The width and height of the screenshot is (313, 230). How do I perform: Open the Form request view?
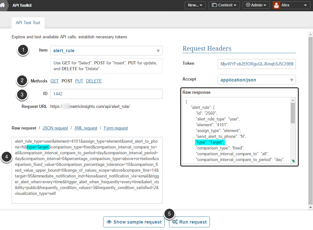tap(116, 128)
